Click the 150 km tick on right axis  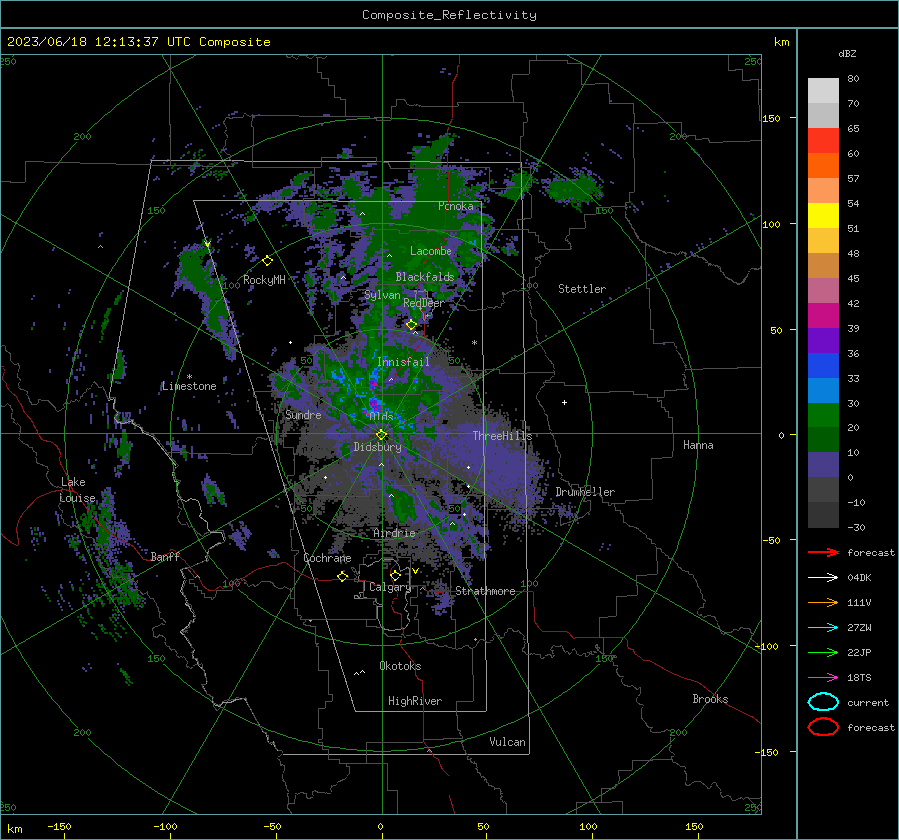coord(772,118)
